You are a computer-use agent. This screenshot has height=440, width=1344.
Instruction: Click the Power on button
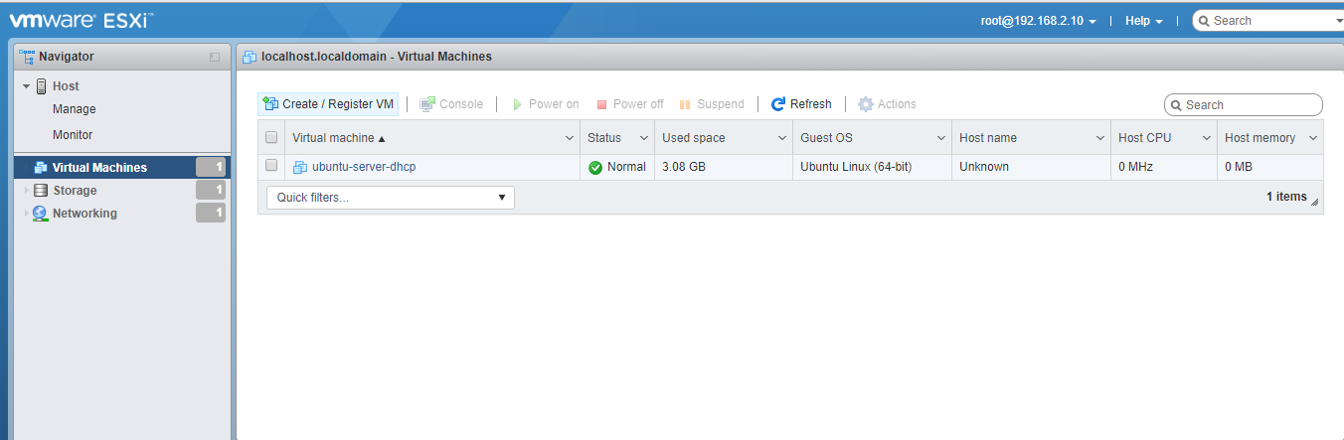click(x=545, y=104)
